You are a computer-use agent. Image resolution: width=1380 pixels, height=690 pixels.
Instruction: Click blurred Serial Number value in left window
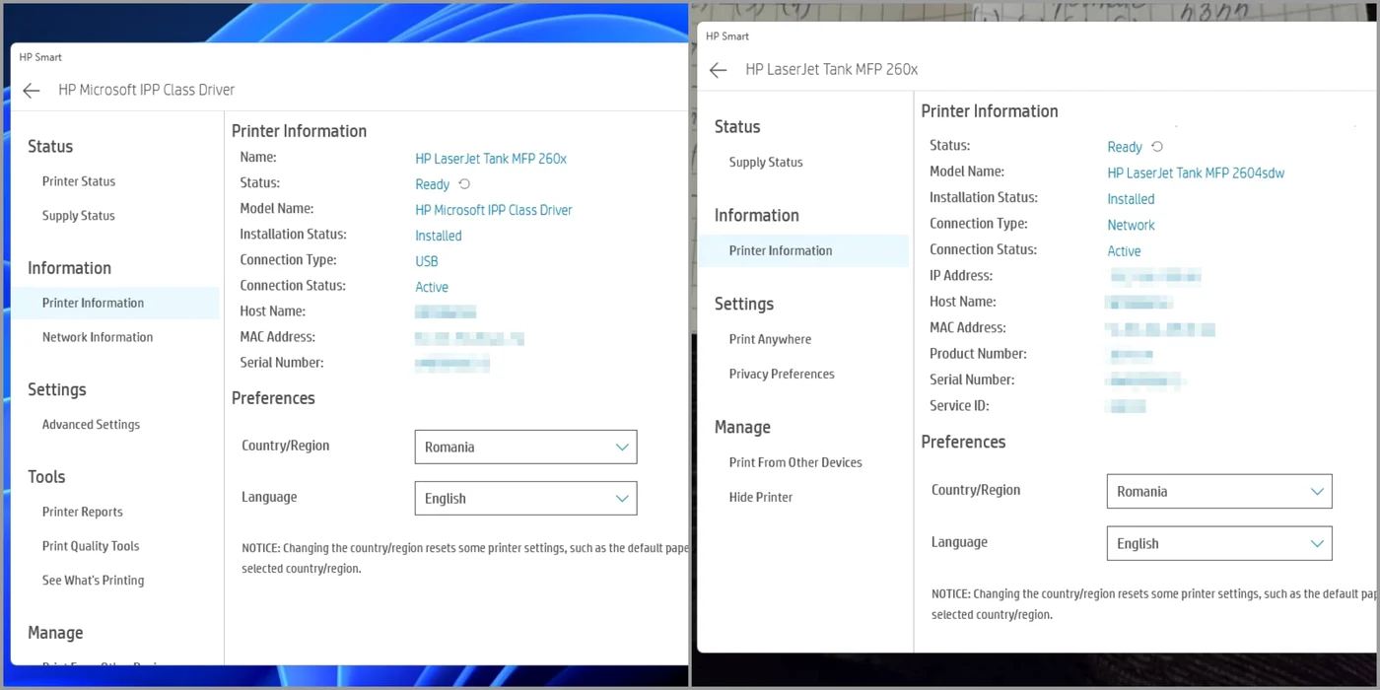coord(451,364)
